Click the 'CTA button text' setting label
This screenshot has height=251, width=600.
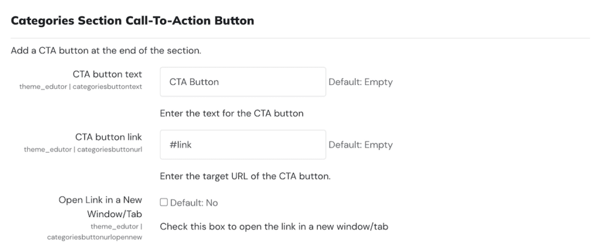[x=107, y=74]
